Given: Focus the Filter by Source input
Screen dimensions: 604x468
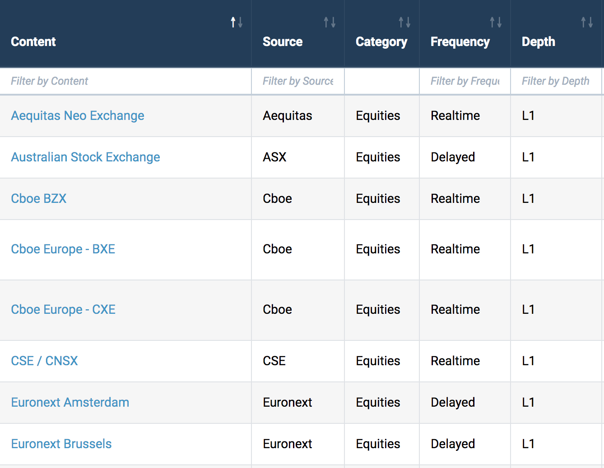Looking at the screenshot, I should click(298, 81).
